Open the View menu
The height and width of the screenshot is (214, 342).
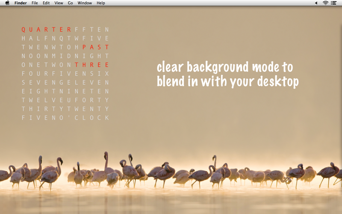(59, 3)
